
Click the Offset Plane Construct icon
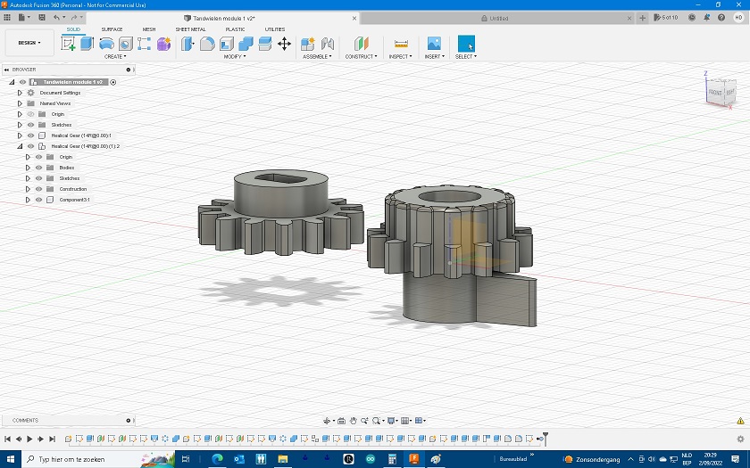pos(361,44)
